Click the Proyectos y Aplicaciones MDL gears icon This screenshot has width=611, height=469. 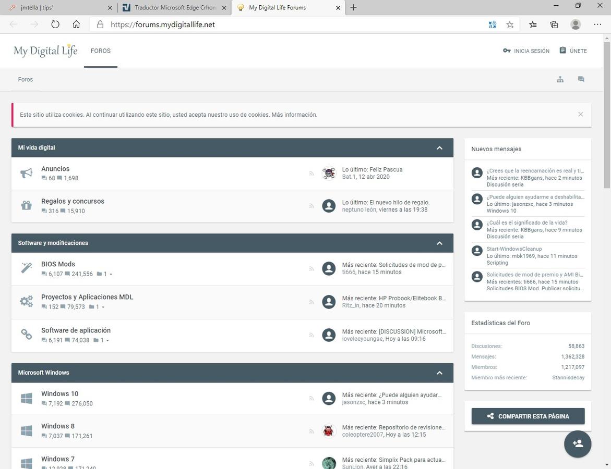tap(27, 301)
